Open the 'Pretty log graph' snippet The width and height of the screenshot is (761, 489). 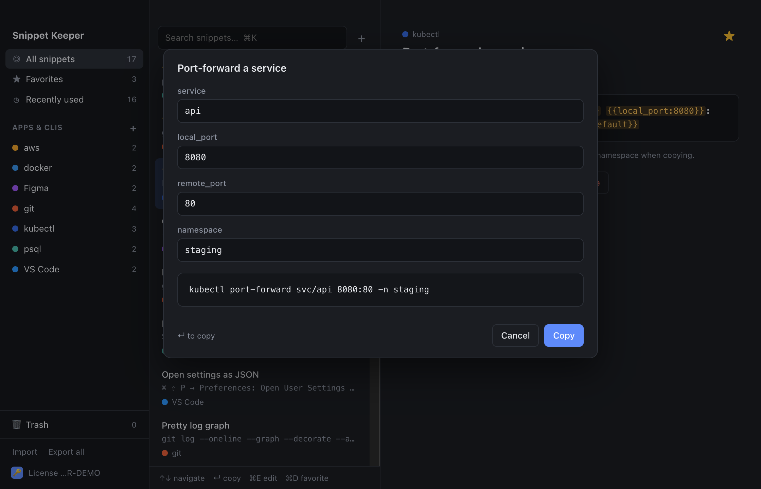coord(259,439)
